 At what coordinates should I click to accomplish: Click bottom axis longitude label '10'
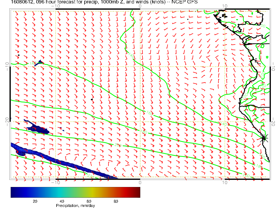tap(225, 183)
